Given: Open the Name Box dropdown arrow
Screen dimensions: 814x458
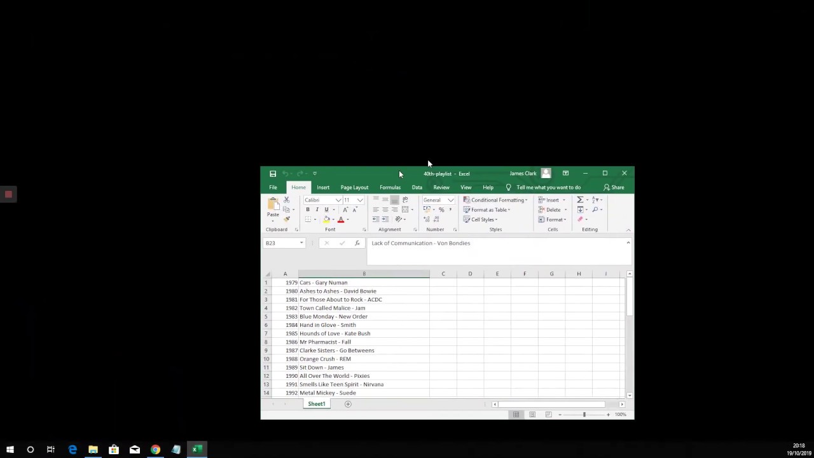Looking at the screenshot, I should (x=301, y=243).
